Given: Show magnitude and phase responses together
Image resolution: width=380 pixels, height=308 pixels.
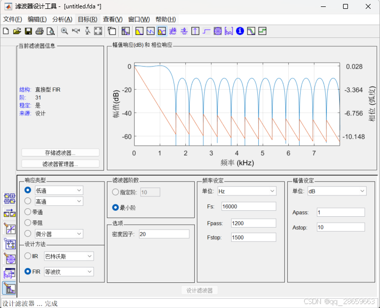Looking at the screenshot, I should point(162,31).
